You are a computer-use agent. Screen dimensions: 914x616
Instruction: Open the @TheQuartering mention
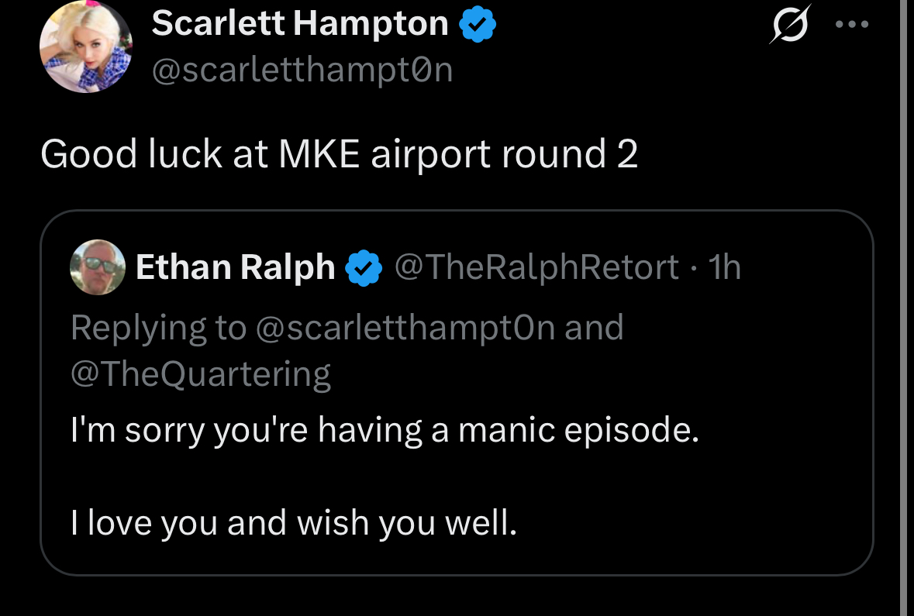[201, 374]
